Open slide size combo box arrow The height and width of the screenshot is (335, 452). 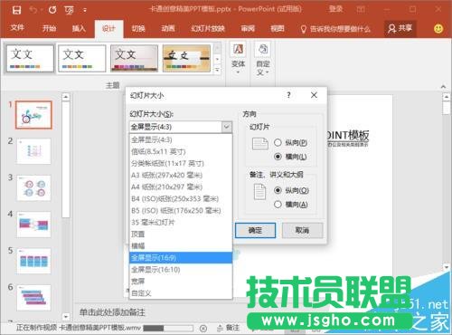pyautogui.click(x=227, y=127)
